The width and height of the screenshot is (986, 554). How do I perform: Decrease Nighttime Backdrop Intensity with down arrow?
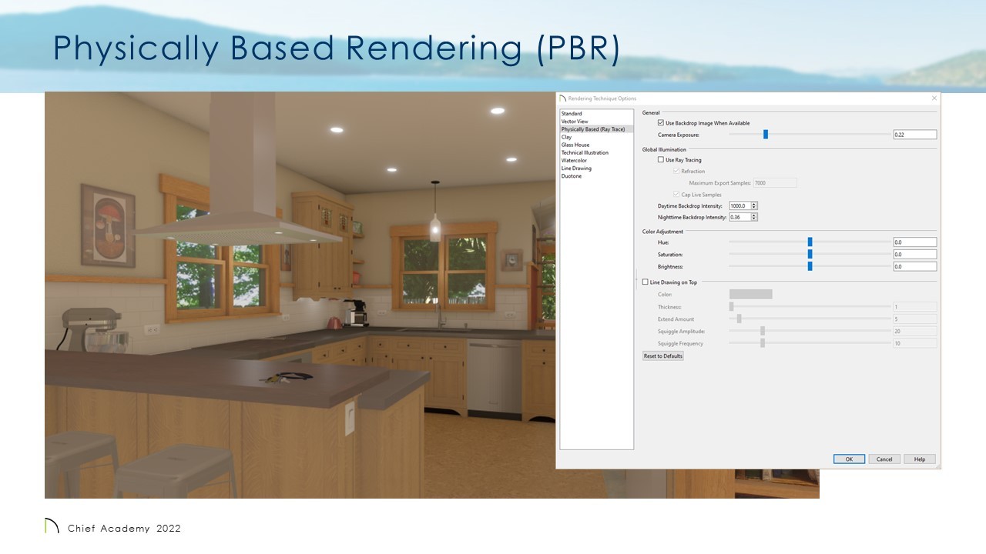coord(754,219)
